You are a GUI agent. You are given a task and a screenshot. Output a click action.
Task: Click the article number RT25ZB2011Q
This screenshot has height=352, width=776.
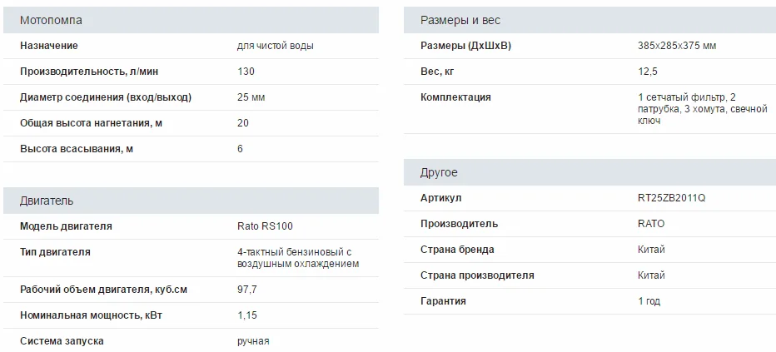click(x=671, y=198)
